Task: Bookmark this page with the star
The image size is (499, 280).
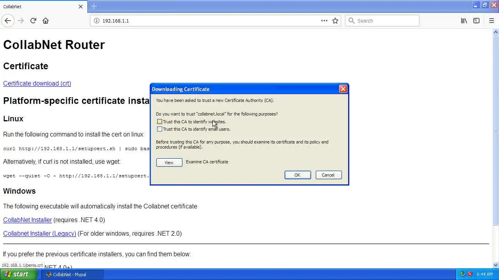Action: (x=335, y=21)
